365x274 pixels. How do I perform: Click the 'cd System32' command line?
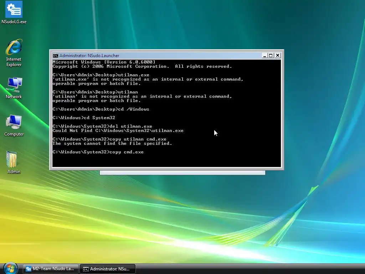point(84,118)
